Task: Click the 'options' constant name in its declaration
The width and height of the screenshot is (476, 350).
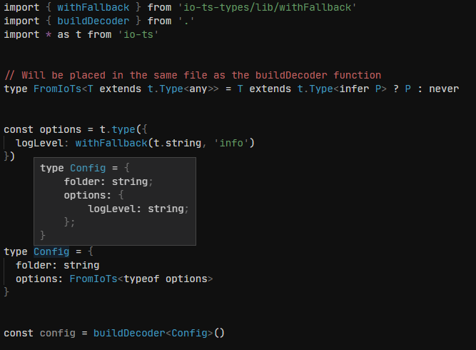Action: click(x=61, y=129)
